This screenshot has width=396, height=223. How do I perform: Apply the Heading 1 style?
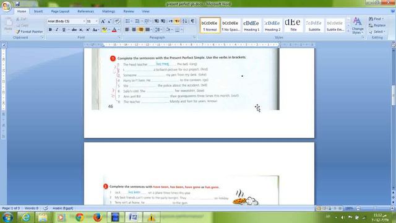pyautogui.click(x=252, y=25)
